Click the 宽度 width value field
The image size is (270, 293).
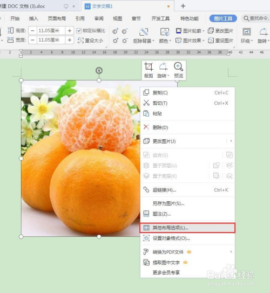pyautogui.click(x=51, y=40)
